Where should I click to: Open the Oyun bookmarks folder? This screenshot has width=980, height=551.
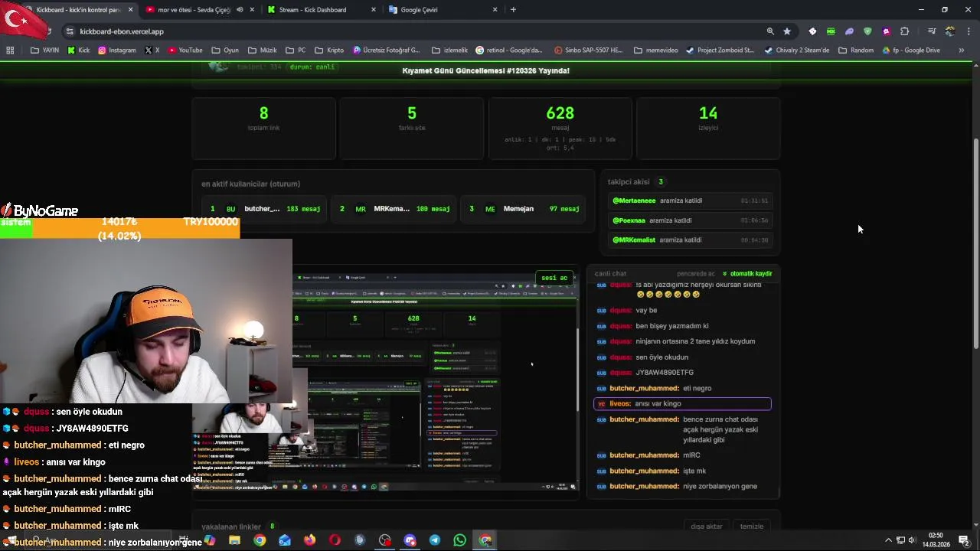[225, 51]
